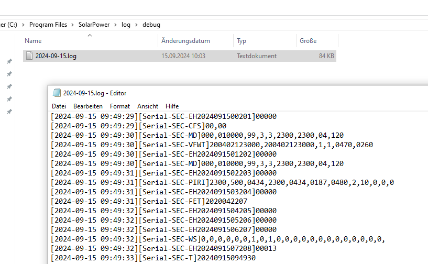Expand the chevron after the (C:) drive
428x264 pixels.
pyautogui.click(x=24, y=25)
